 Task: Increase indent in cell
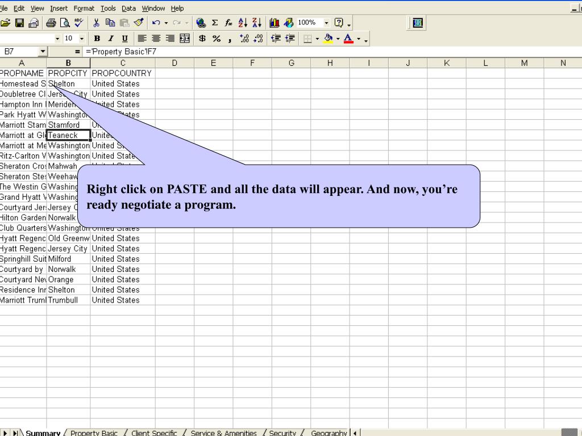tap(290, 38)
